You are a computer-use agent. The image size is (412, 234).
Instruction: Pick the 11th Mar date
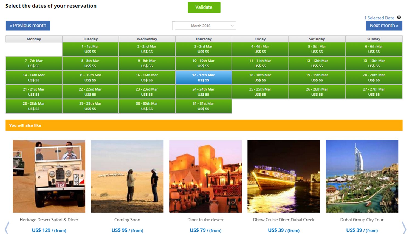point(260,63)
